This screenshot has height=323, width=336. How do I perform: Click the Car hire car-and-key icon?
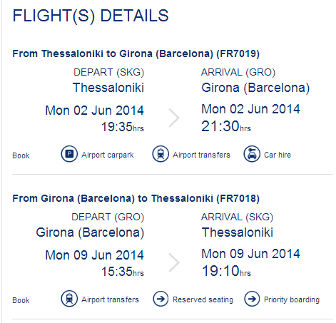(x=252, y=154)
